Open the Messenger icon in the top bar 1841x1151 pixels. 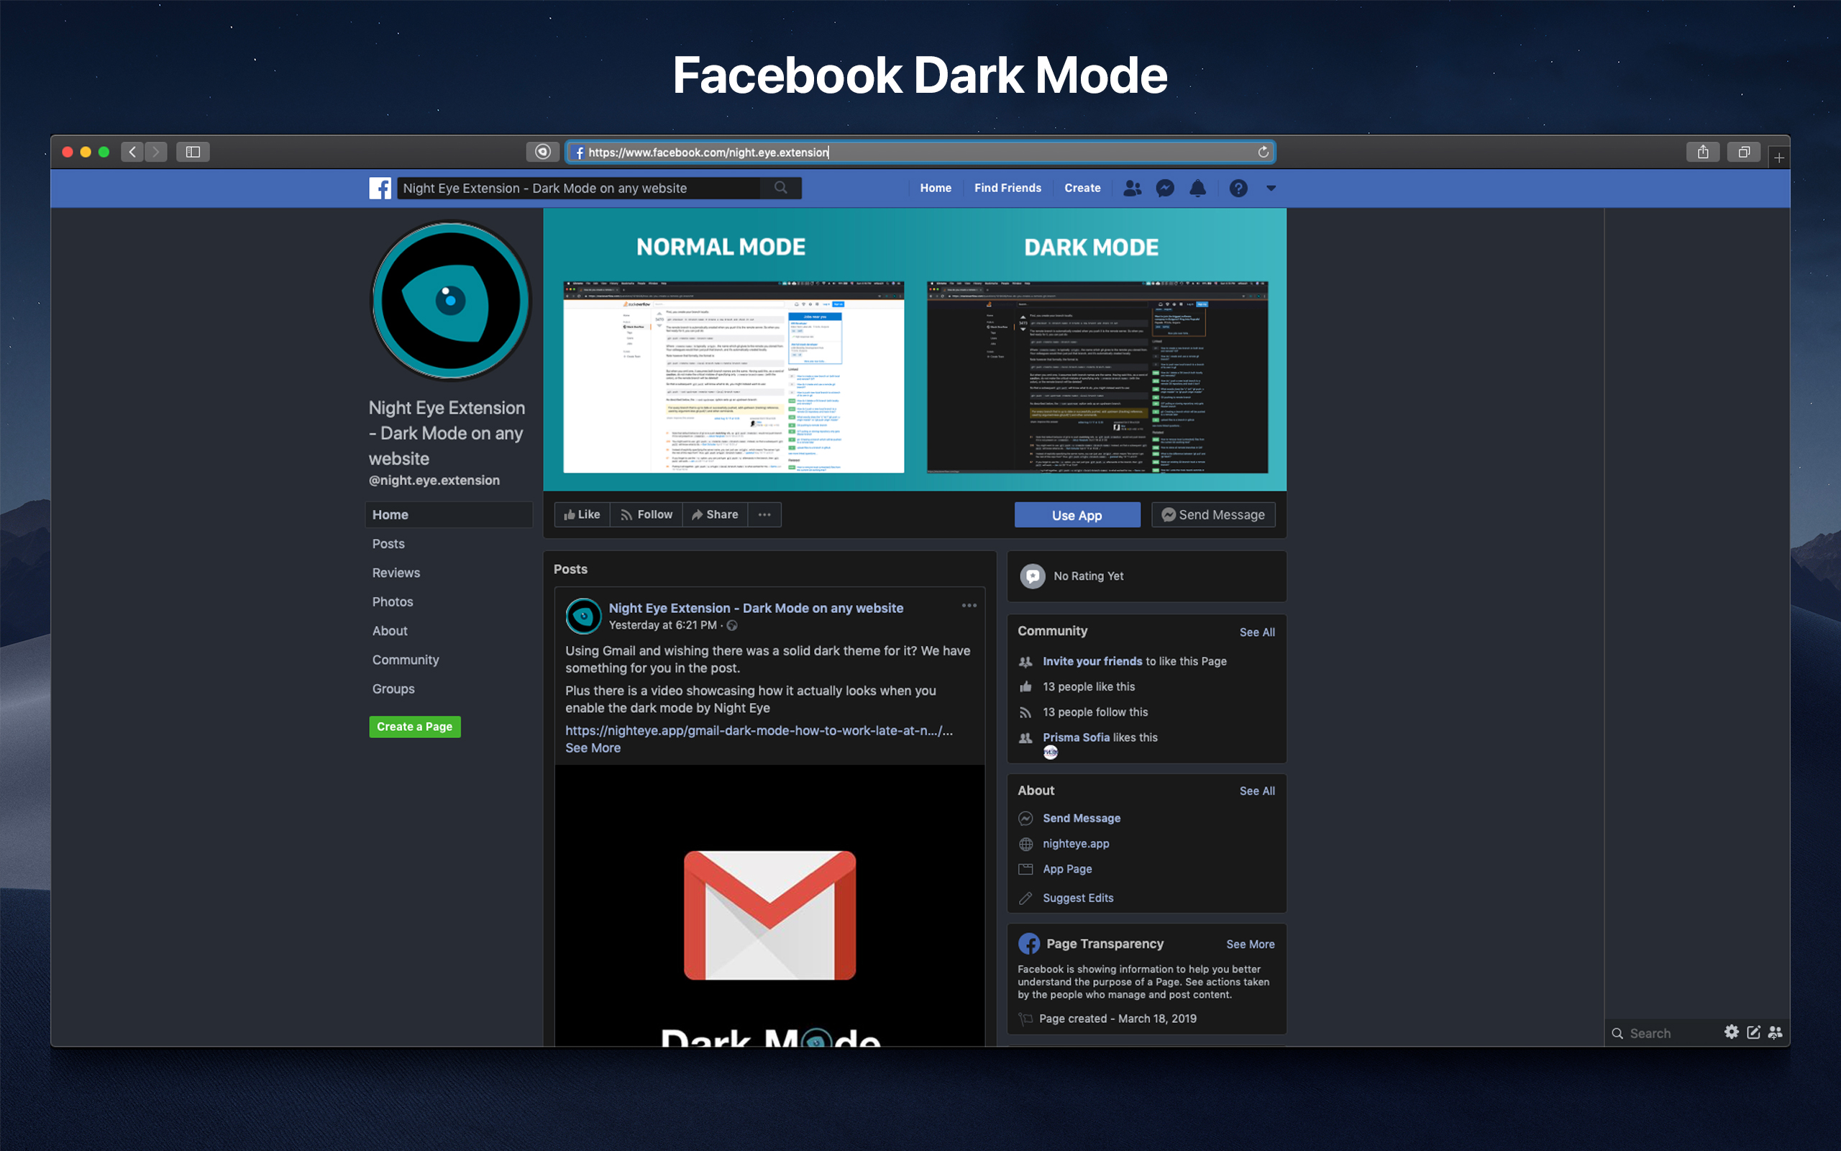[x=1165, y=188]
